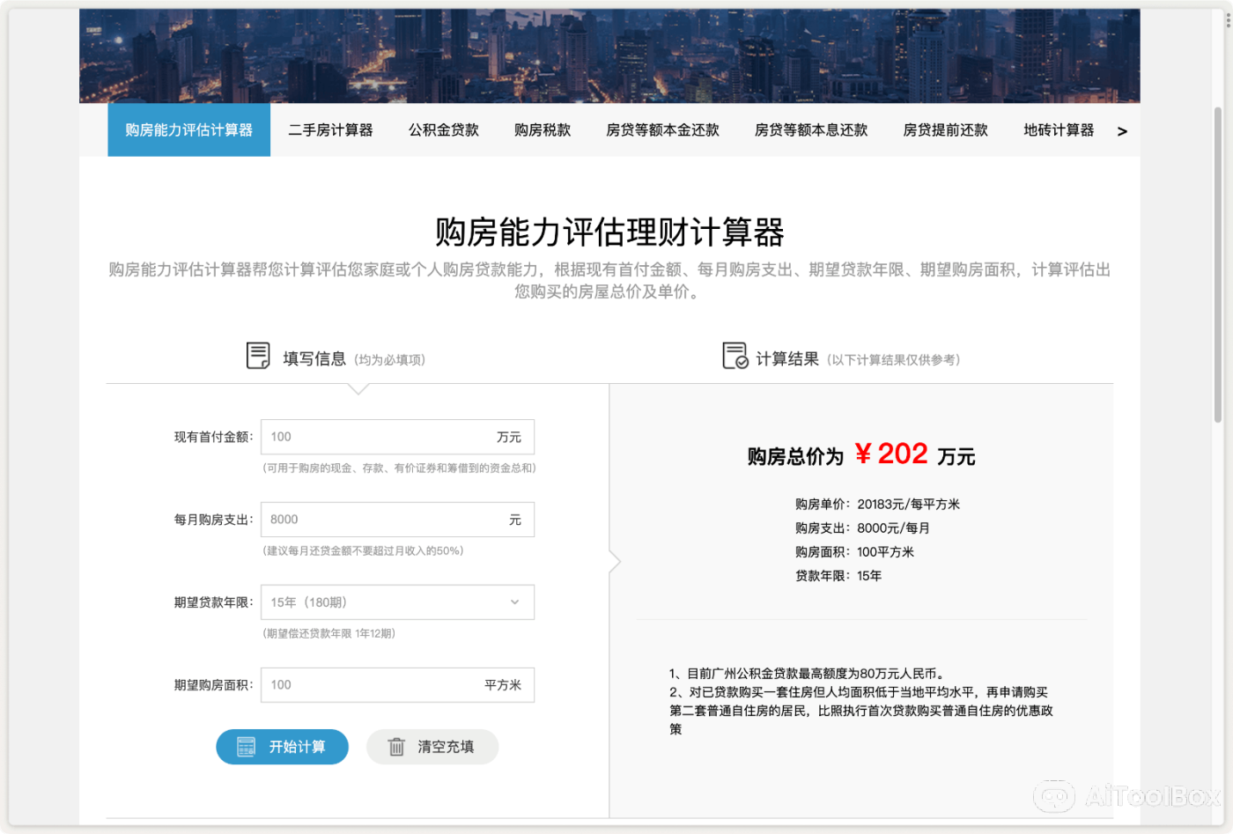Click the right arrow to reveal more calculator tabs

1123,130
